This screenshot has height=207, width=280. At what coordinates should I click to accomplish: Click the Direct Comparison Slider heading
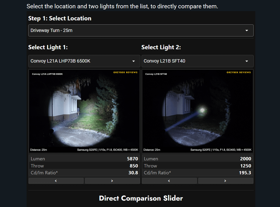click(x=141, y=198)
